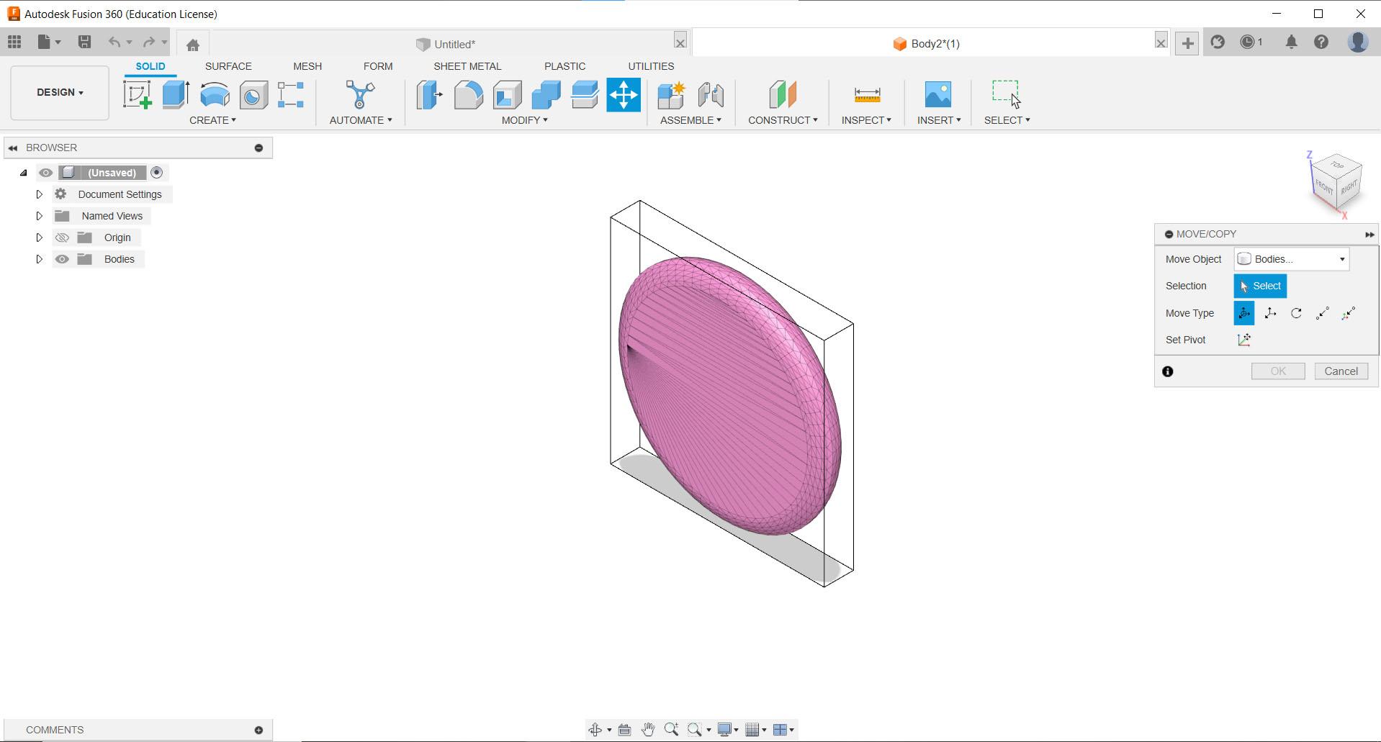Choose the Point to Position move type
Image resolution: width=1381 pixels, height=742 pixels.
click(1349, 313)
